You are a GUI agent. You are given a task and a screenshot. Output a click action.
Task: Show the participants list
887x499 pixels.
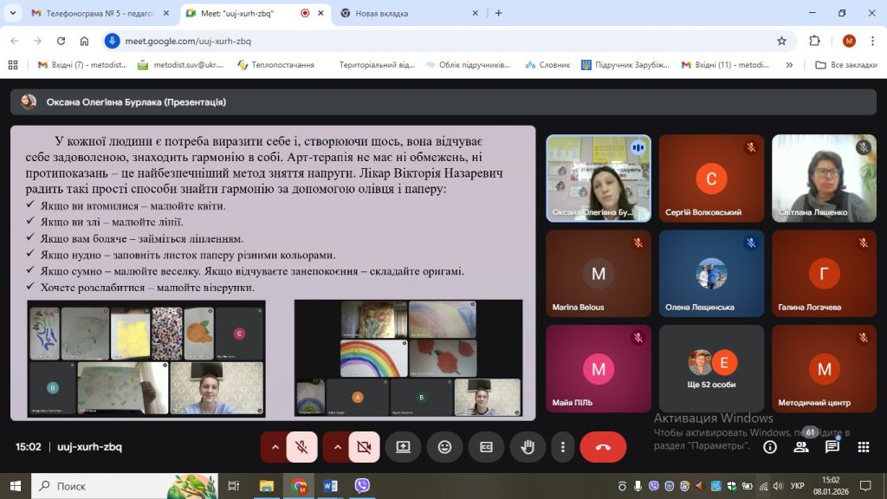[x=801, y=447]
